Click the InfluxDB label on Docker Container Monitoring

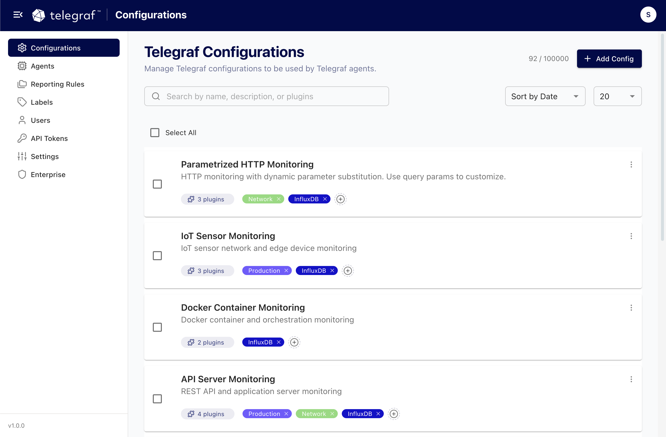click(x=260, y=342)
